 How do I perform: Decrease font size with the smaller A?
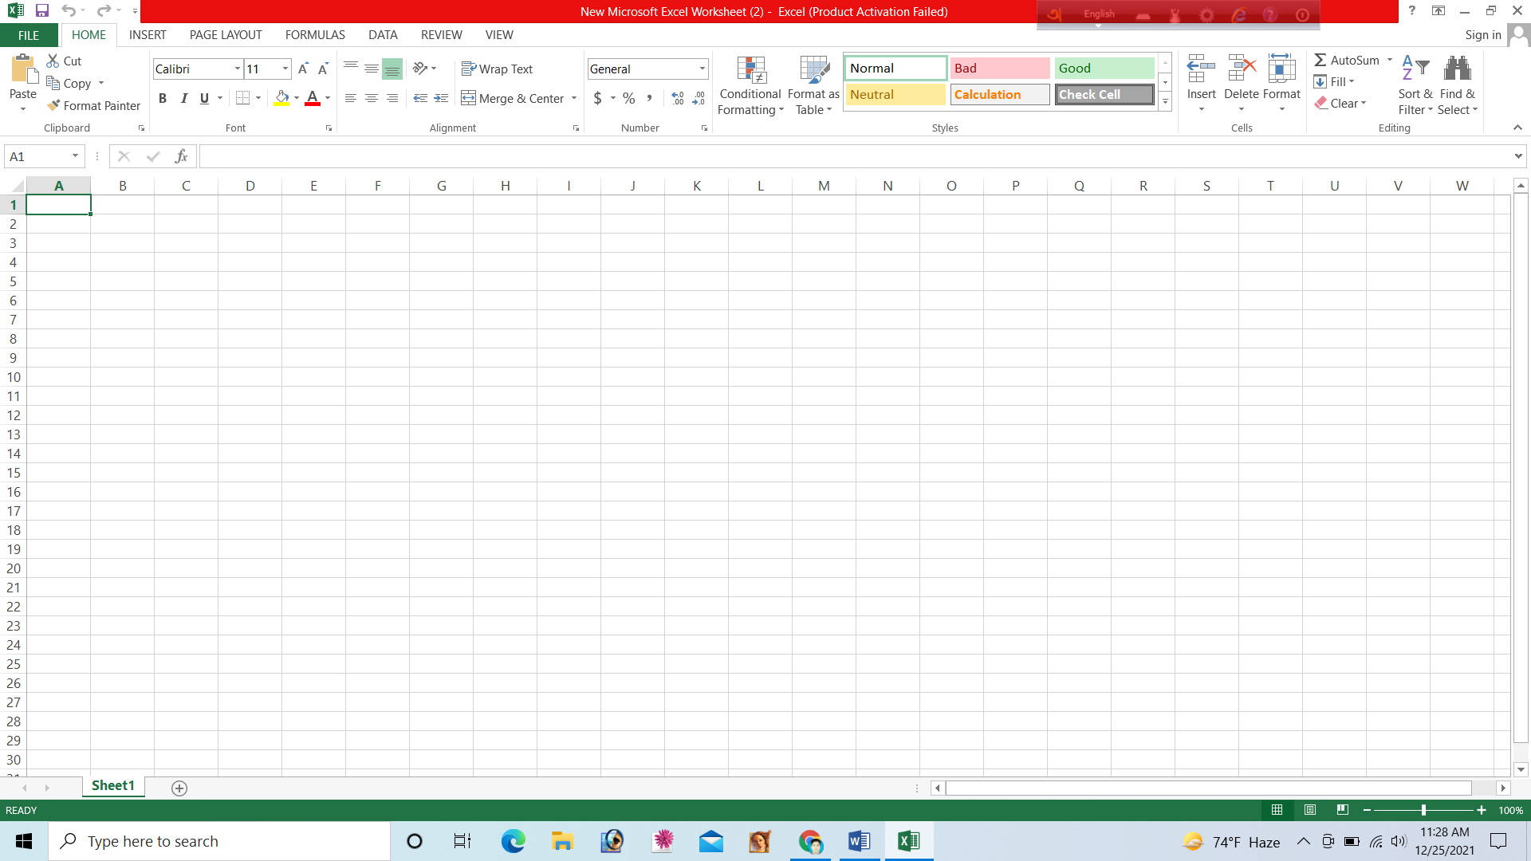[323, 69]
